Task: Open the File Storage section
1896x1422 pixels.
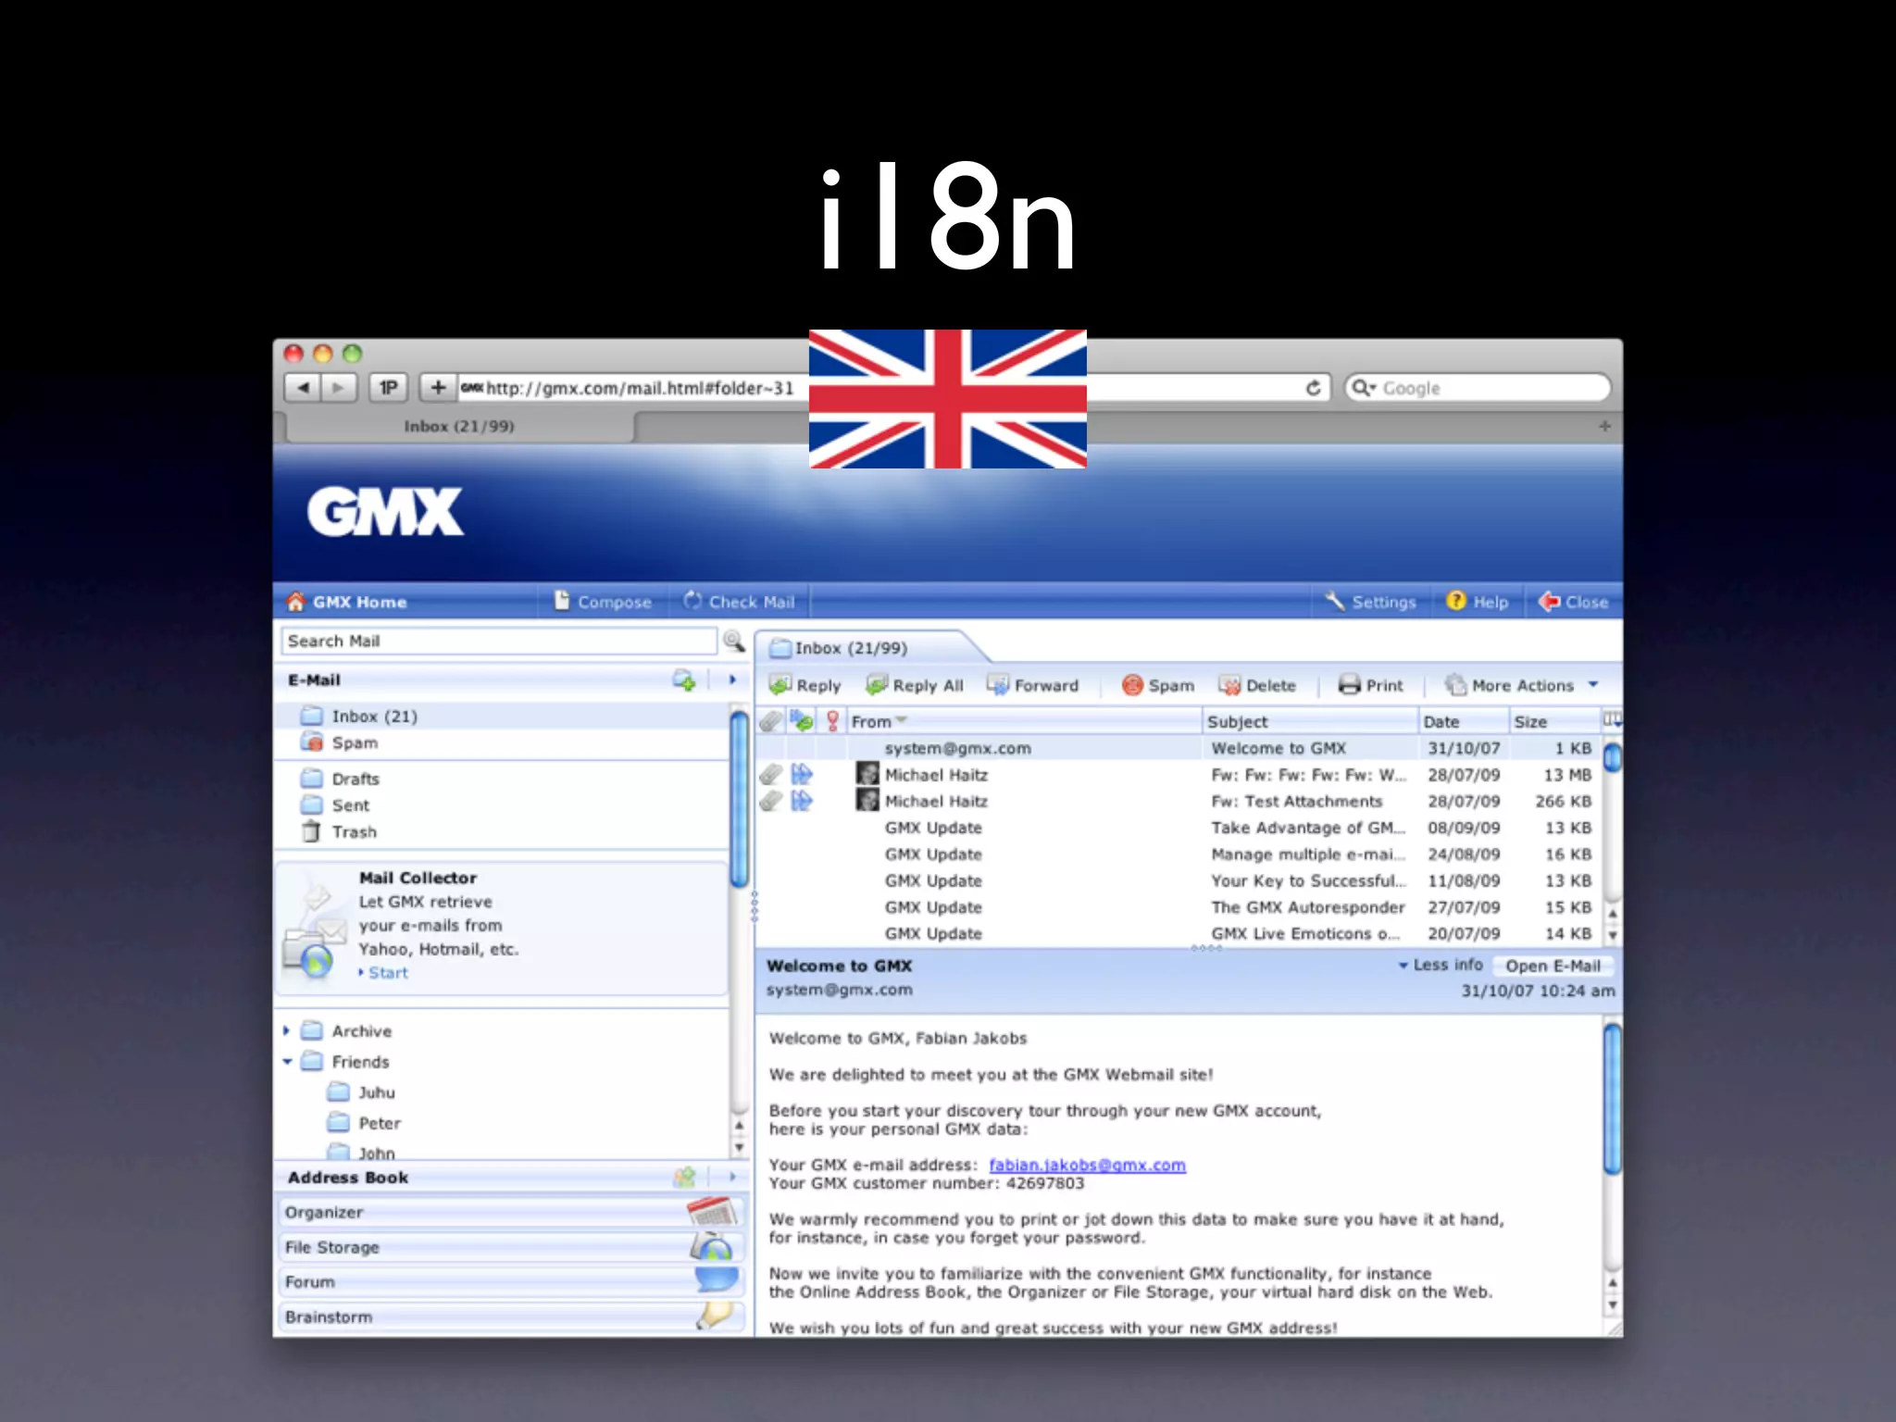Action: pos(510,1247)
